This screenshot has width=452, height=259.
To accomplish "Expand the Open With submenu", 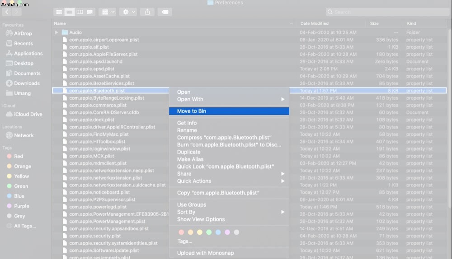I will pos(229,99).
